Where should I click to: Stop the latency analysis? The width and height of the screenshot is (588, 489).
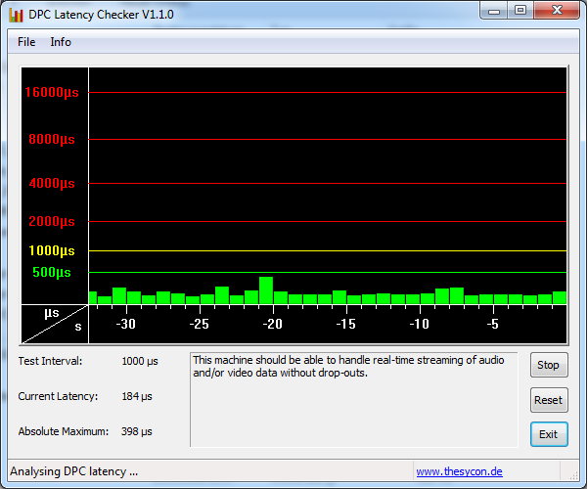point(549,365)
